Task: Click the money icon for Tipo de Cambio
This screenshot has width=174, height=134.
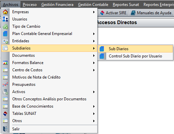Action: pyautogui.click(x=5, y=26)
